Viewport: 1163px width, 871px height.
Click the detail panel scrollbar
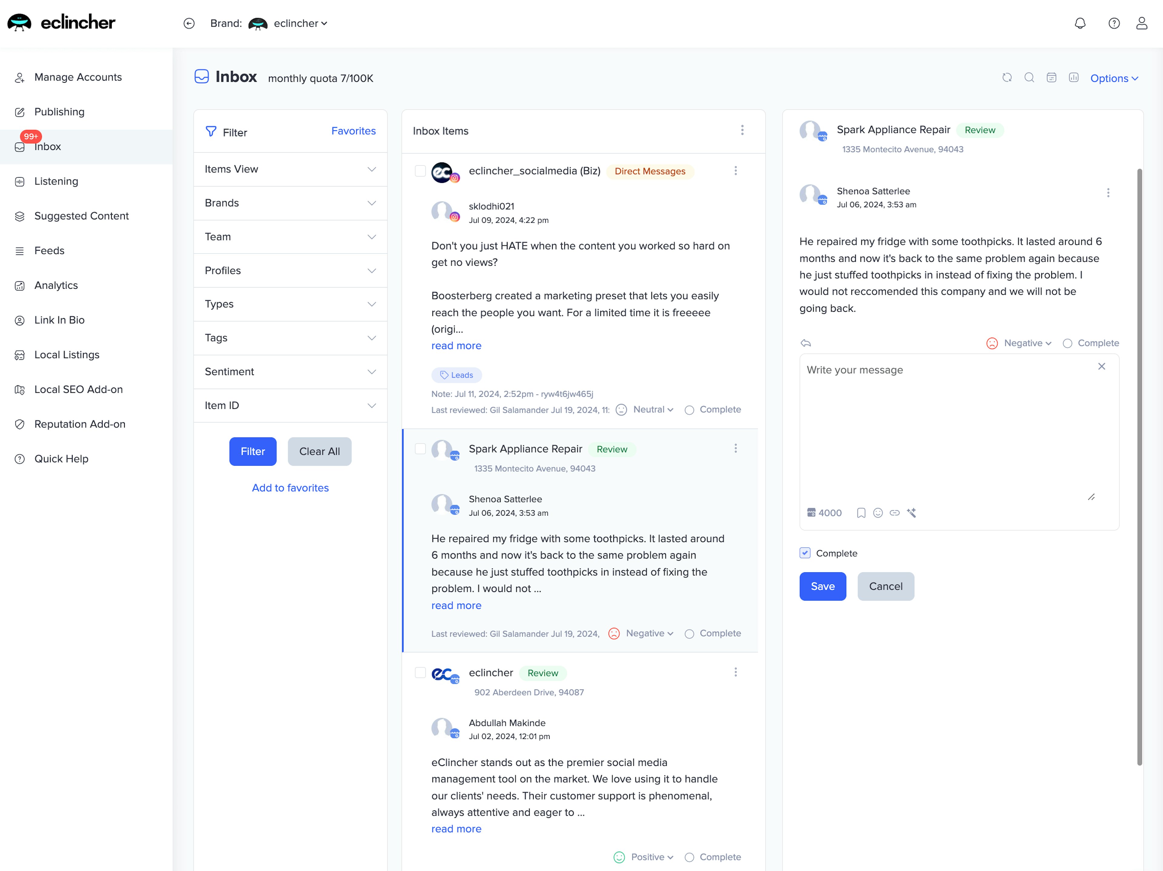pos(1139,467)
